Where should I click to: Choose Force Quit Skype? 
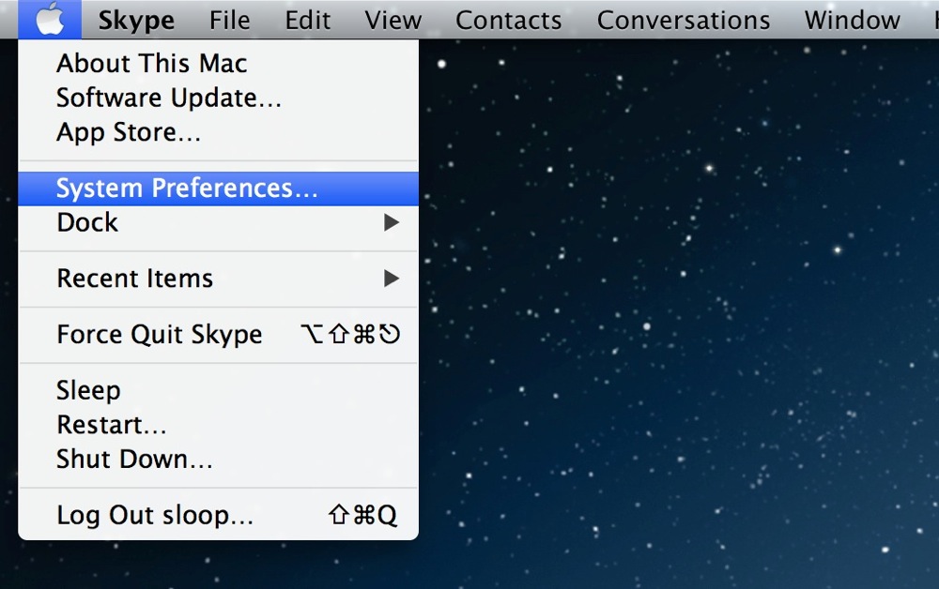(x=219, y=334)
